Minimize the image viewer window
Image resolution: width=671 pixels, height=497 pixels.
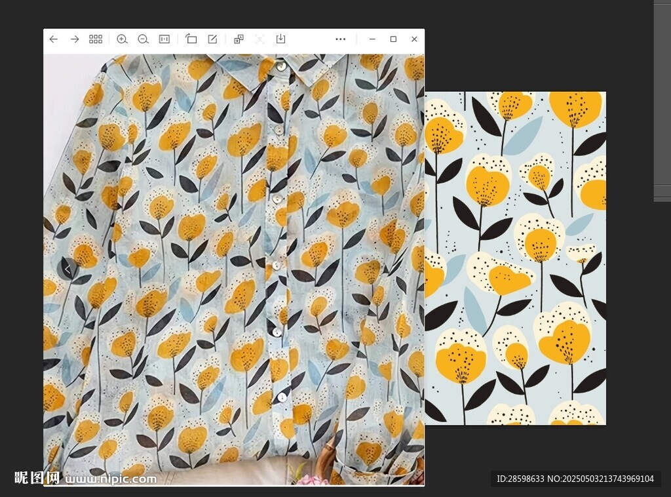pos(372,39)
